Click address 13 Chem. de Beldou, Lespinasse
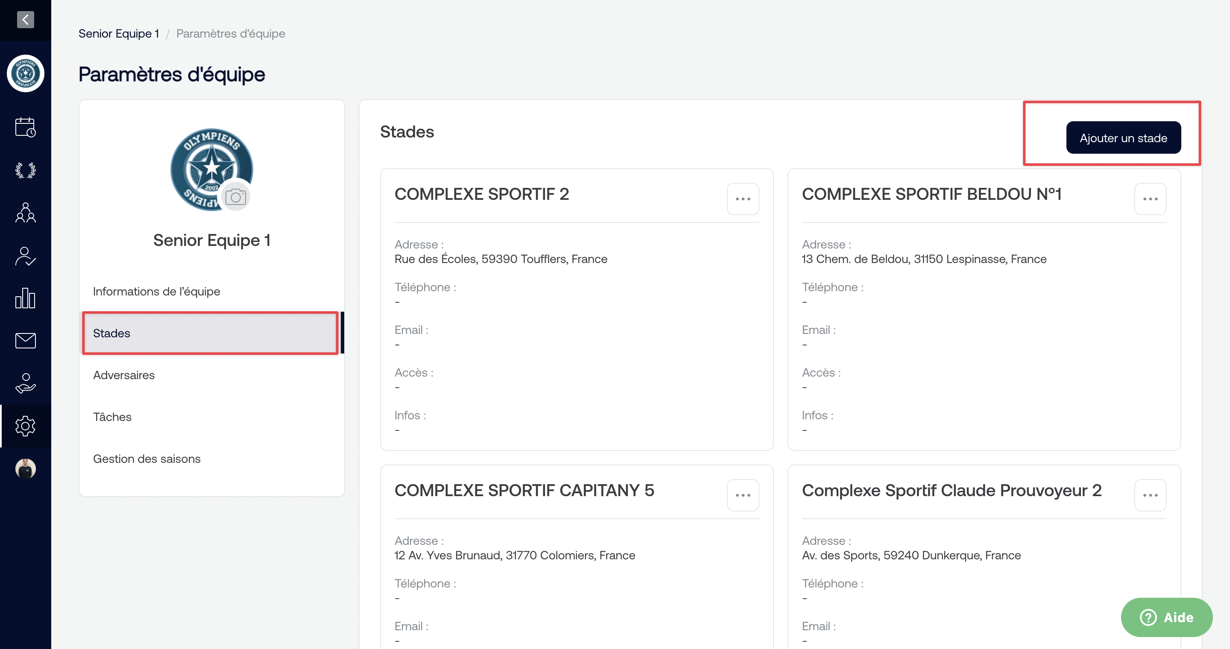 (x=924, y=259)
